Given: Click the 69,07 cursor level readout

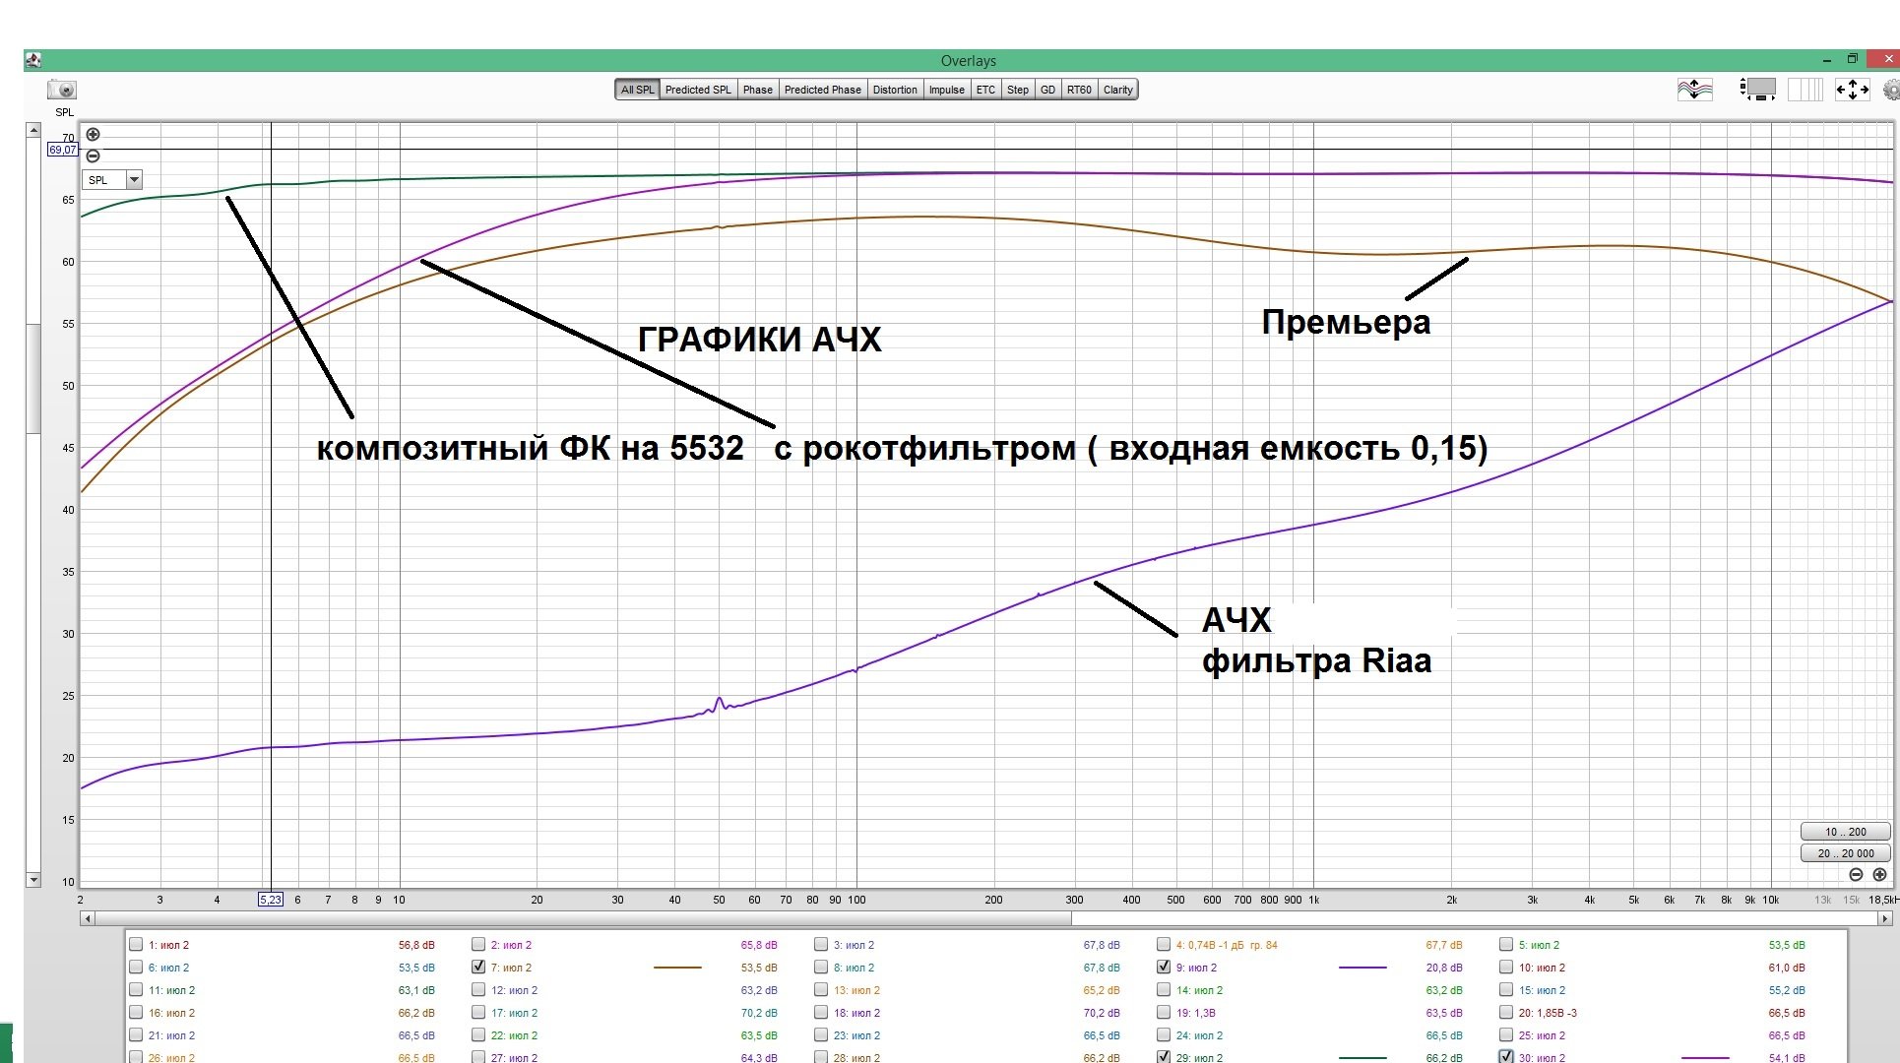Looking at the screenshot, I should point(62,150).
